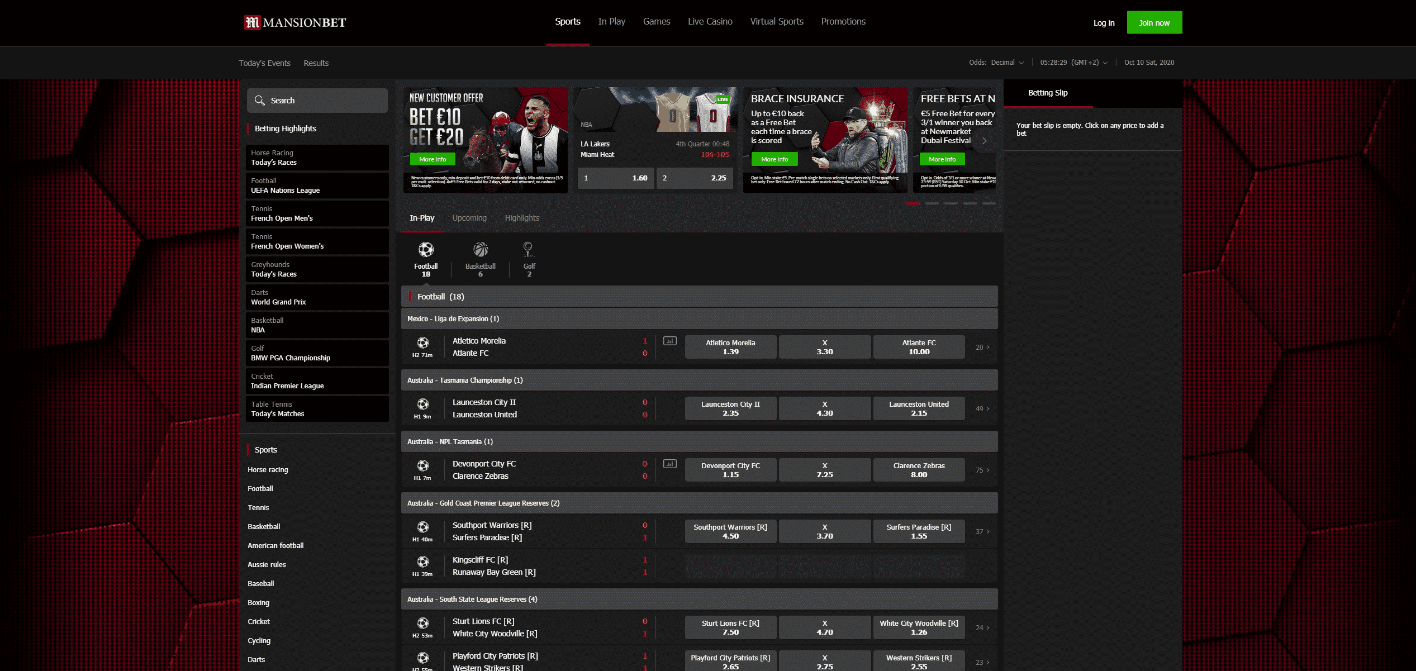Open Today's Events link
1416x671 pixels.
[x=264, y=63]
